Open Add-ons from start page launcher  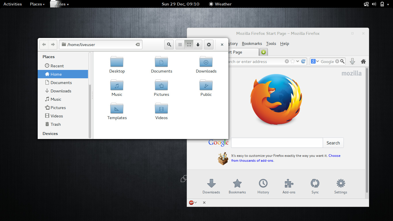tap(289, 186)
